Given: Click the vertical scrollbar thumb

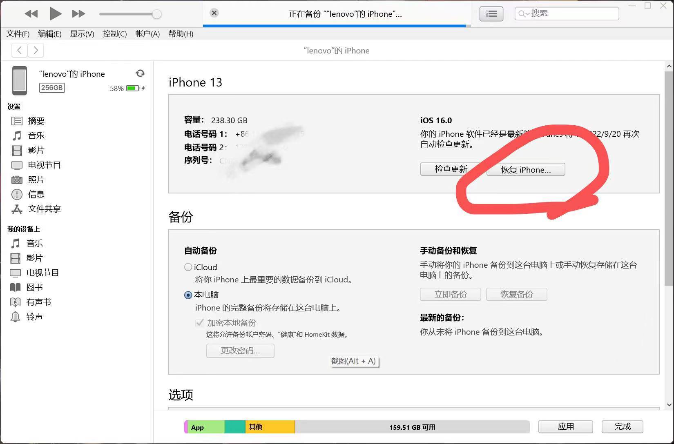Looking at the screenshot, I should pos(669,178).
